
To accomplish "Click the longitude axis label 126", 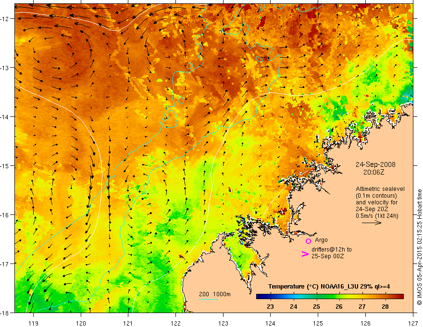I will (x=365, y=323).
